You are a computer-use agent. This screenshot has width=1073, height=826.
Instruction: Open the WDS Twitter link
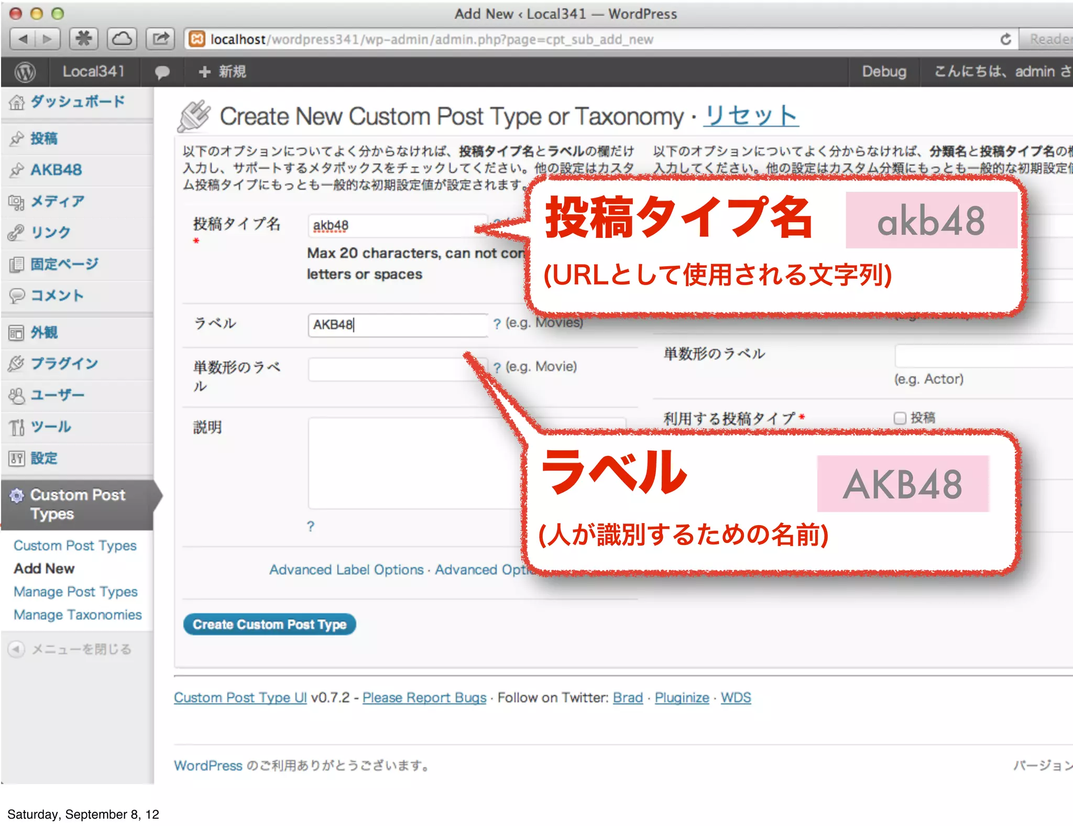pos(736,698)
